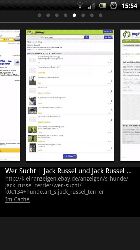Tap the chevron on 'suche labrador-Boxer mix' row
The width and height of the screenshot is (140, 250).
coord(112,71)
